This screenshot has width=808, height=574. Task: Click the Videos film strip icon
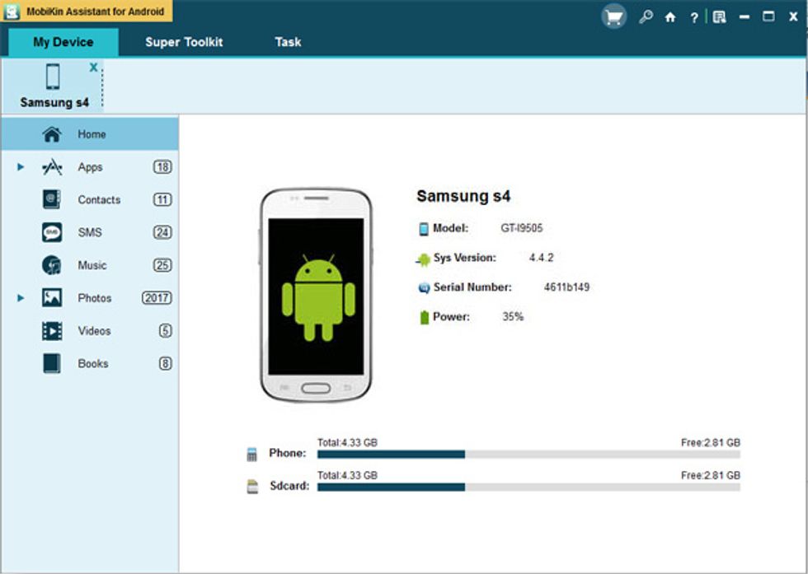point(52,331)
